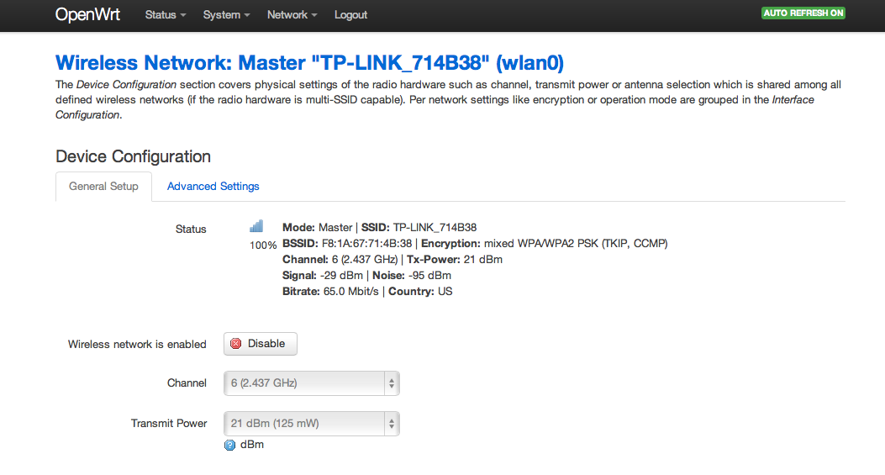Screen dimensions: 885x475
Task: Switch to the Advanced Settings tab
Action: (x=213, y=187)
